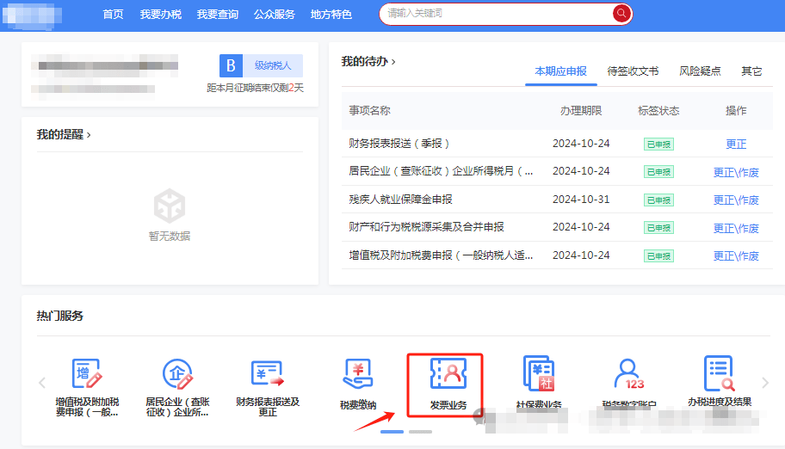Switch to 待签收文书 tab
The image size is (785, 449).
[x=633, y=71]
